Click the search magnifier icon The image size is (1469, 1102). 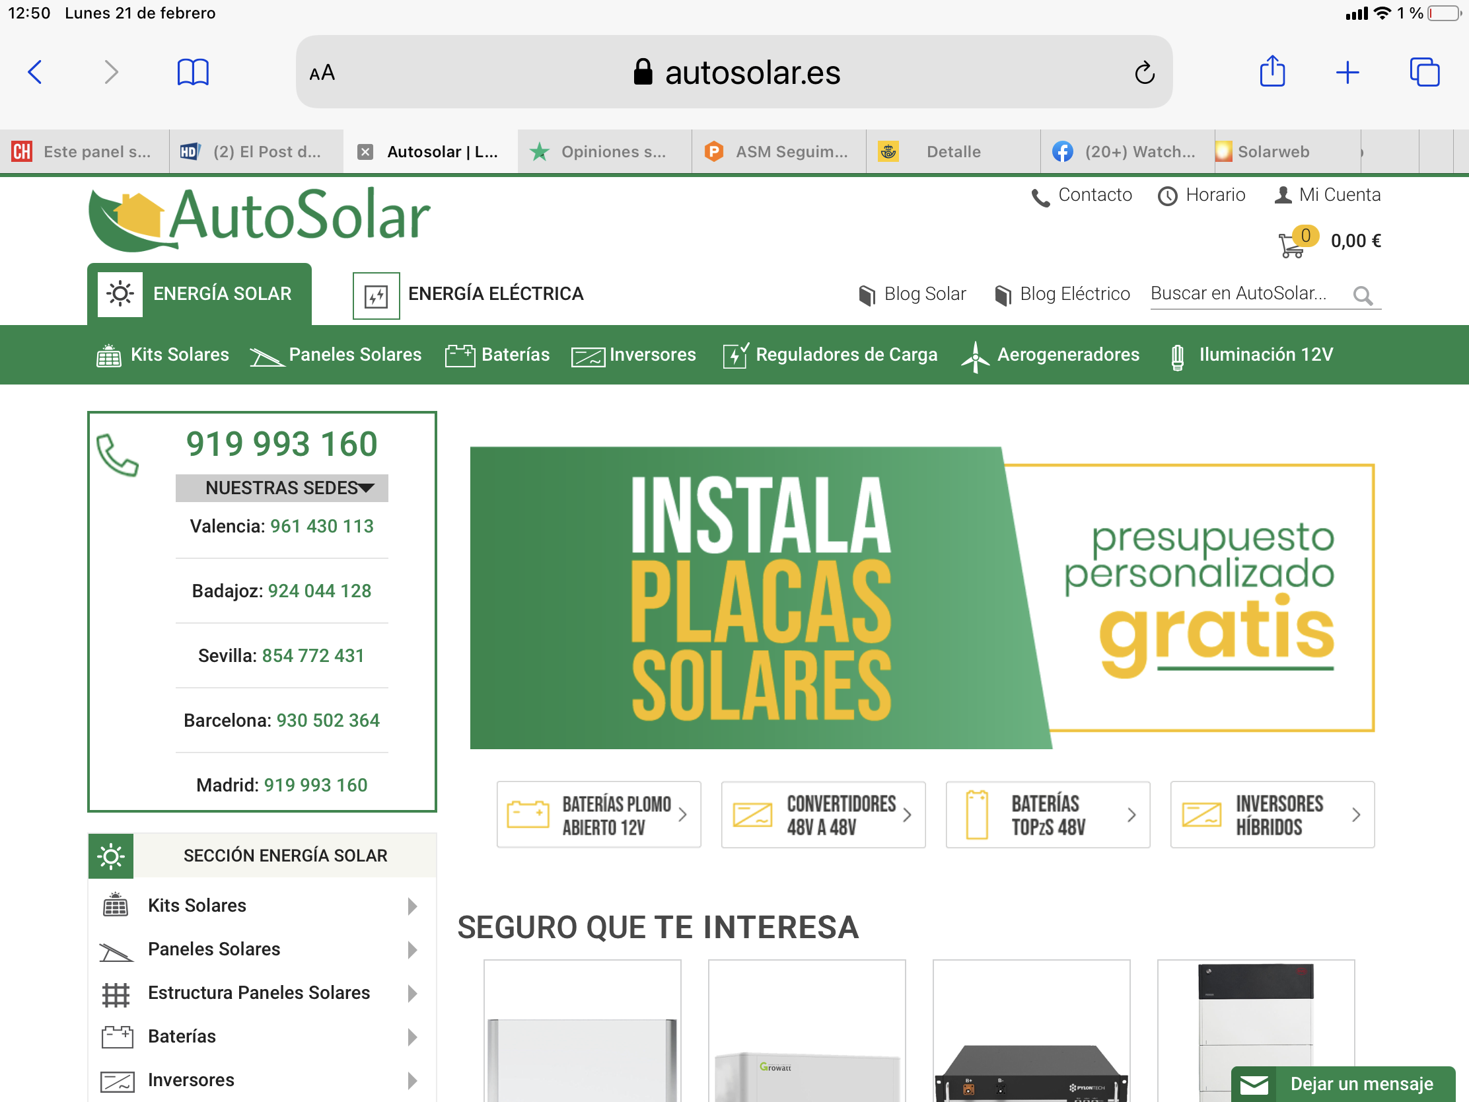(1362, 295)
